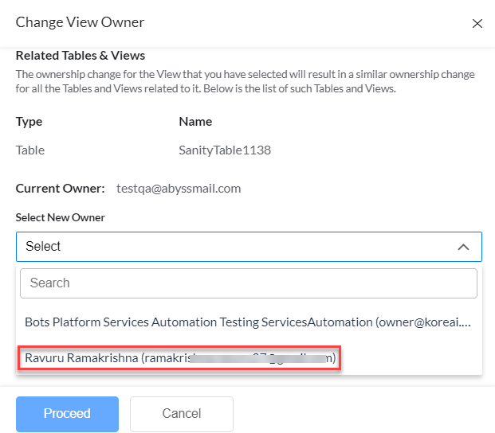
Task: Click the testqa@abyssmail.com owner email
Action: (179, 189)
